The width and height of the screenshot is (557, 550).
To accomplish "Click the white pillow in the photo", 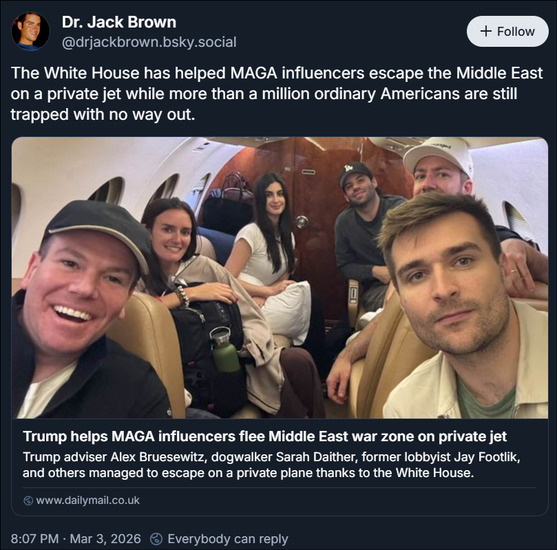I will [290, 310].
